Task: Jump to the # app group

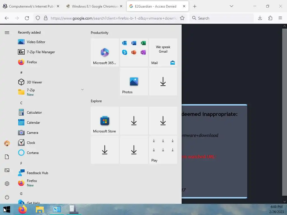Action: tap(21, 73)
